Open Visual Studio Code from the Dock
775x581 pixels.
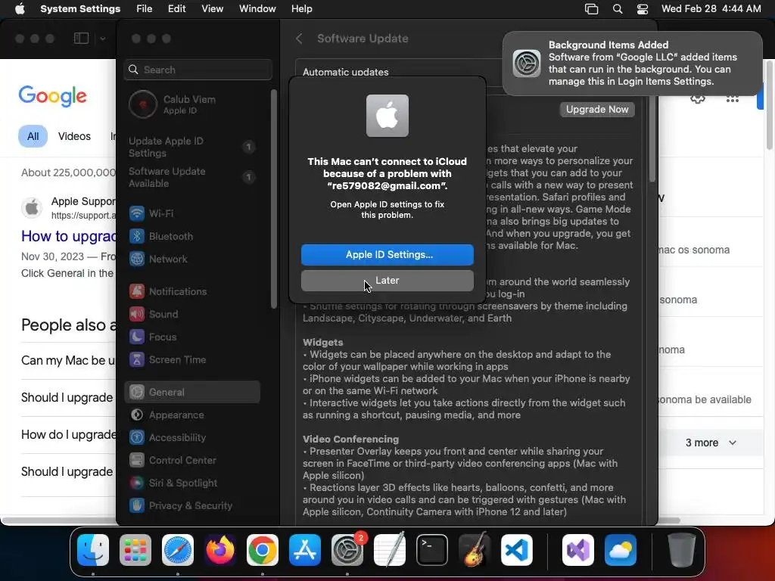click(517, 550)
